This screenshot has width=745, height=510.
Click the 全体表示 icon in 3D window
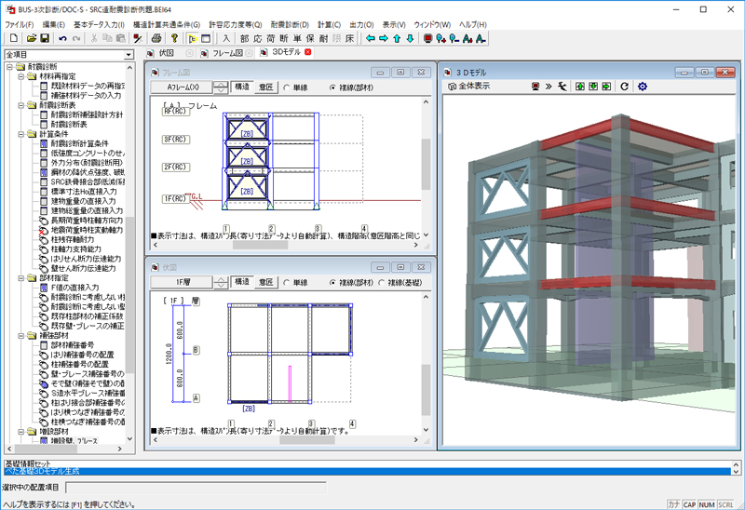[450, 87]
